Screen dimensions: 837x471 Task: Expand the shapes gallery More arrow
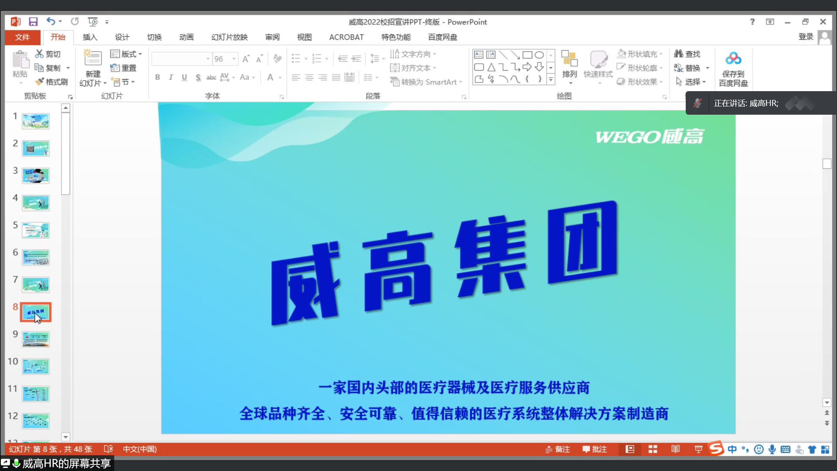pos(551,79)
